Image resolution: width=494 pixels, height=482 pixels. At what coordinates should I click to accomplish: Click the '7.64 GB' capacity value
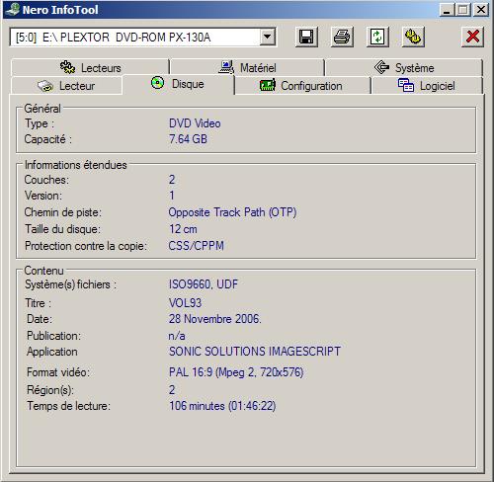pyautogui.click(x=188, y=139)
